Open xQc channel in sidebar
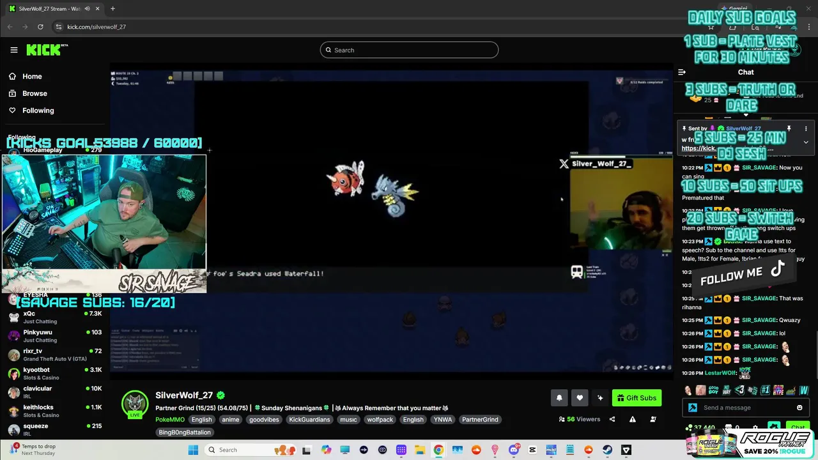 pos(55,318)
